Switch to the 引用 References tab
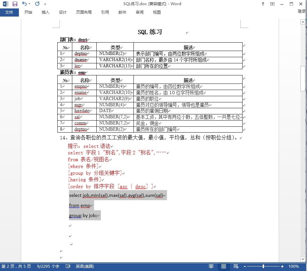Viewport: 307px width, 271px height. coord(105,12)
